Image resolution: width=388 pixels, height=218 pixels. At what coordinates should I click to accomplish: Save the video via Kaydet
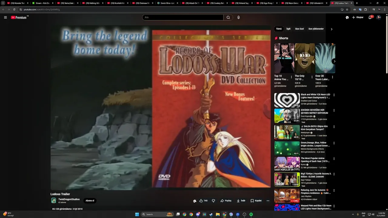tap(256, 201)
